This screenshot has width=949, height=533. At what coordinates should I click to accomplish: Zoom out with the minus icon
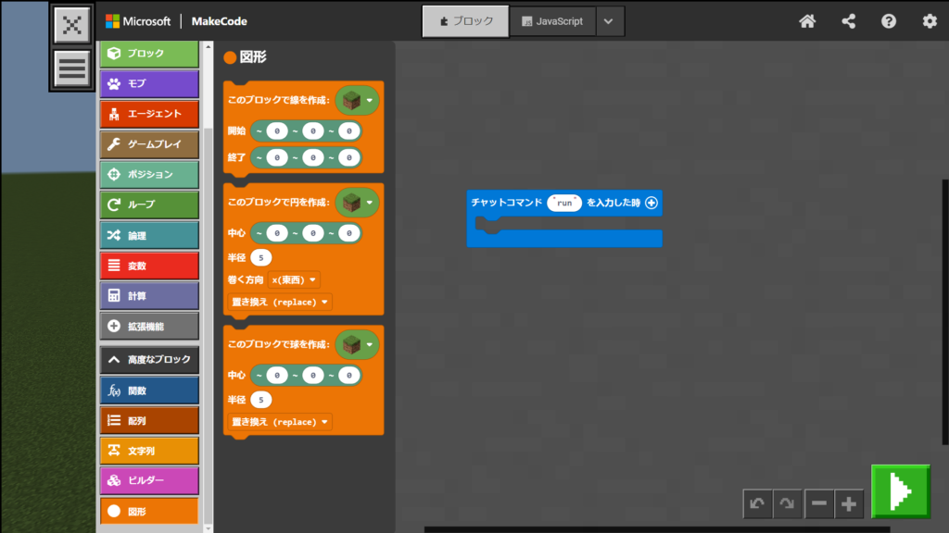pos(819,504)
